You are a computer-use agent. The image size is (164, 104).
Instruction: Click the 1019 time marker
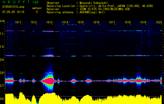pos(143,22)
